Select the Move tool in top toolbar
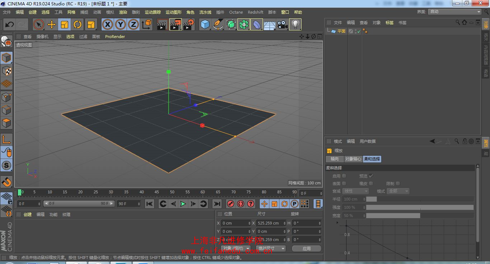Viewport: 490px width, 264px height. point(52,24)
